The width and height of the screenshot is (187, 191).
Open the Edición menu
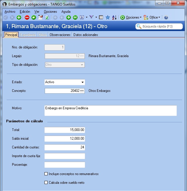[x=25, y=12]
